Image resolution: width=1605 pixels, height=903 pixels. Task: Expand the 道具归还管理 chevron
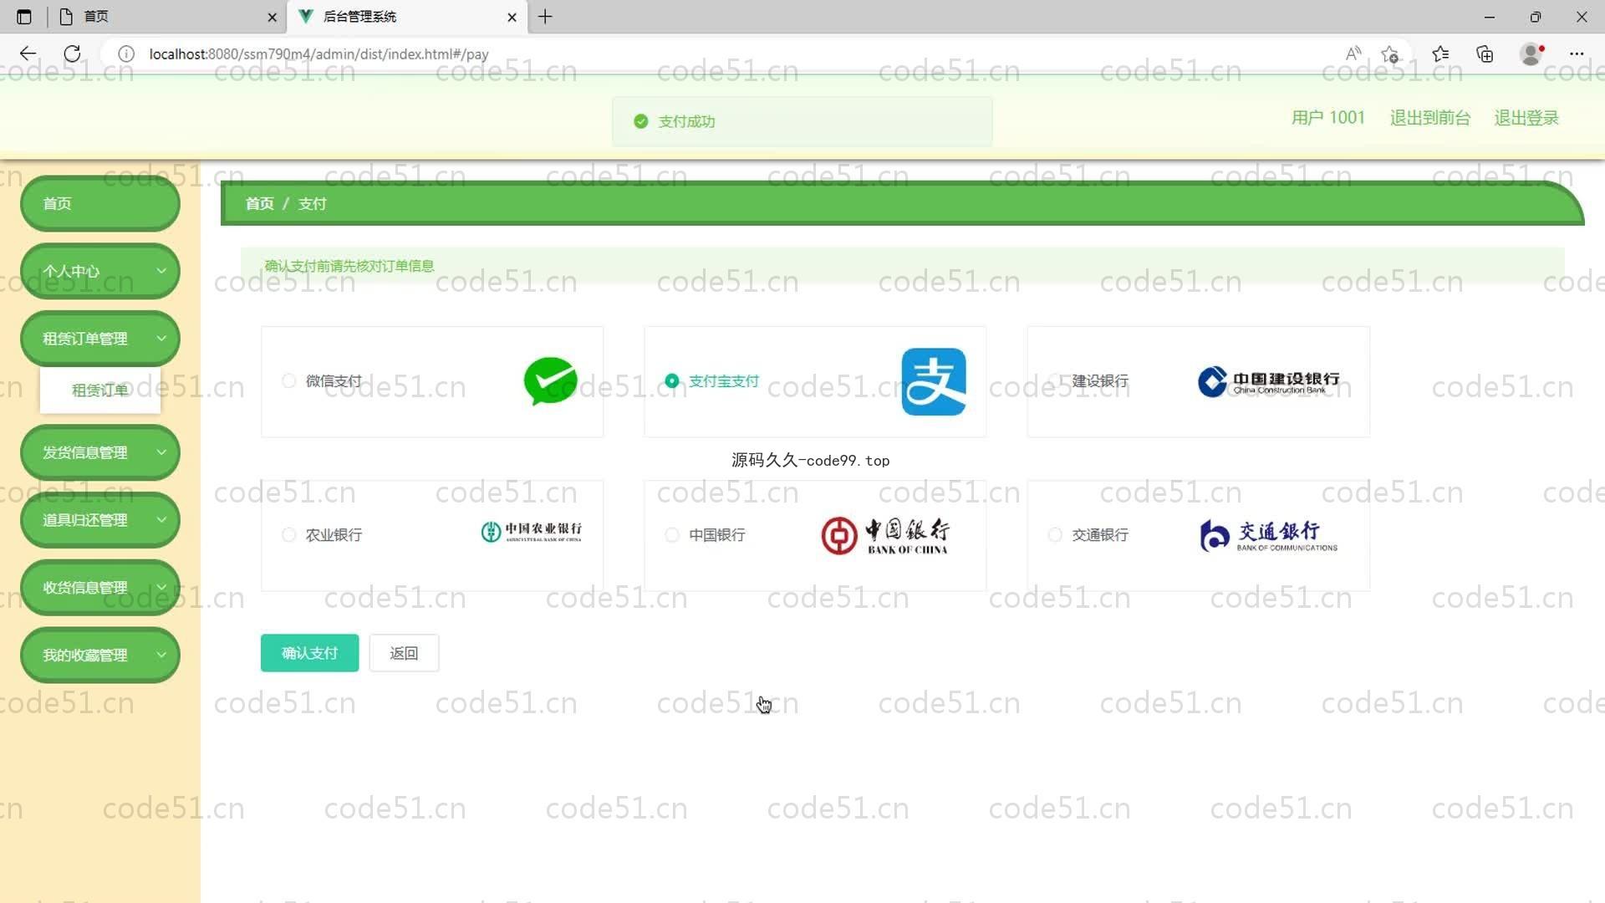[161, 520]
